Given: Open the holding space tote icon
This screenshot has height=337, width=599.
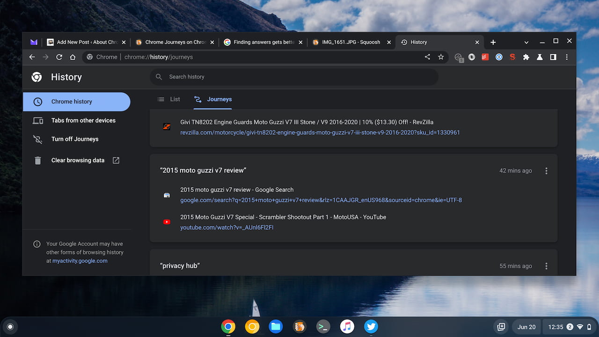Looking at the screenshot, I should coord(501,327).
